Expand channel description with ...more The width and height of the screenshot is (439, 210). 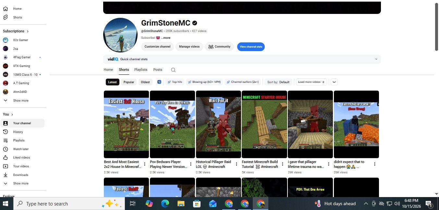coord(165,38)
